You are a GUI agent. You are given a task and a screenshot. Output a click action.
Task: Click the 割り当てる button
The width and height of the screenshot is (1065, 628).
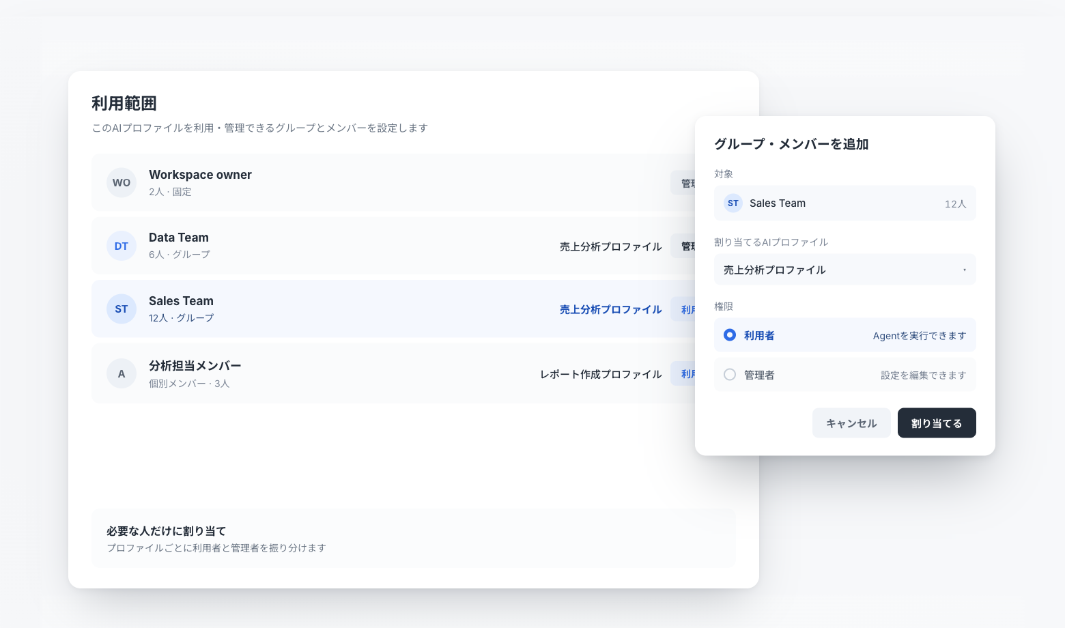[x=937, y=423]
